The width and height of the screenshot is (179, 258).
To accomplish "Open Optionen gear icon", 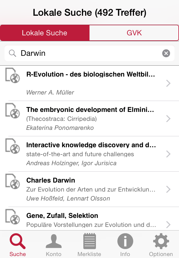I will click(x=161, y=242).
